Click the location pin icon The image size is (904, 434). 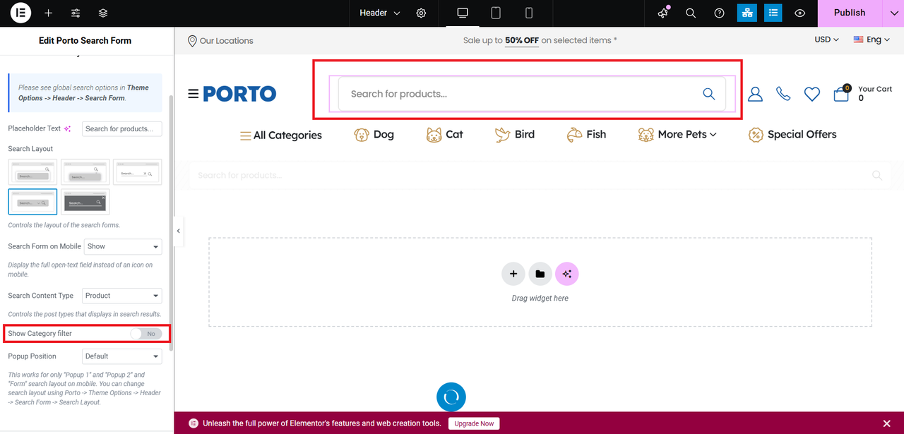tap(192, 41)
